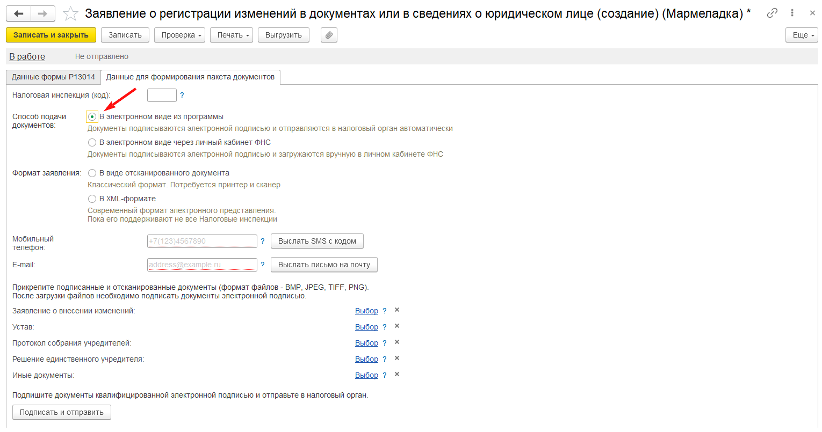This screenshot has width=822, height=432.
Task: Switch to 'Данные формы Р13014' tab
Action: (53, 77)
